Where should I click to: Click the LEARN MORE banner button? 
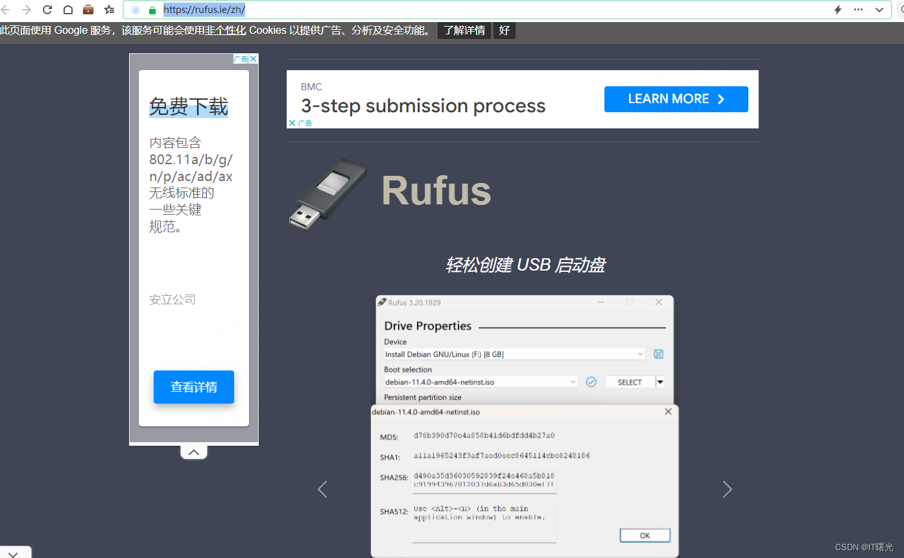tap(676, 99)
